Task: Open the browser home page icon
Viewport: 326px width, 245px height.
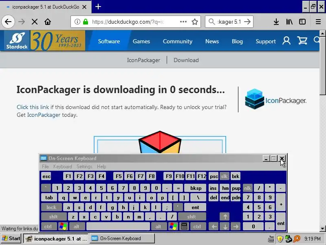Action: point(48,22)
